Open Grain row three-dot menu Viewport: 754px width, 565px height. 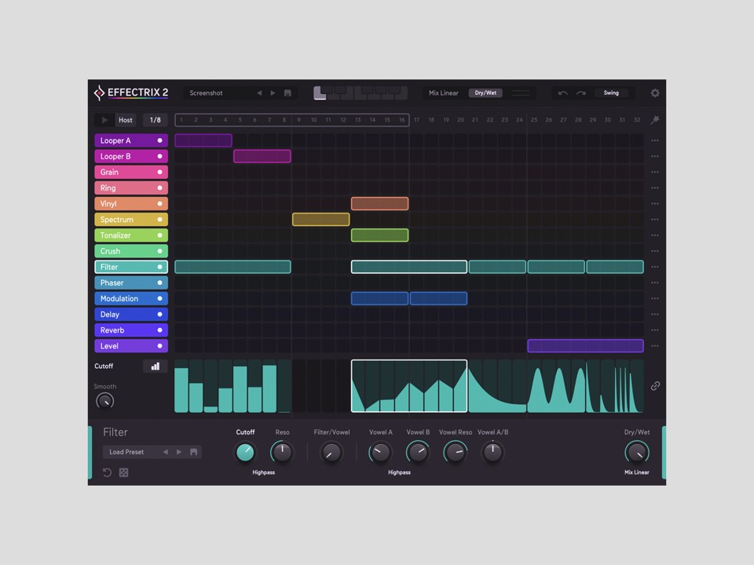click(654, 172)
